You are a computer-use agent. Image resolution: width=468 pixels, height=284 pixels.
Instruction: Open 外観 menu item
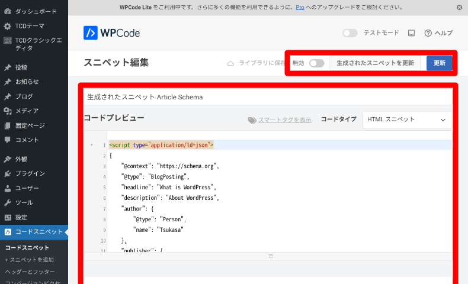(x=34, y=159)
